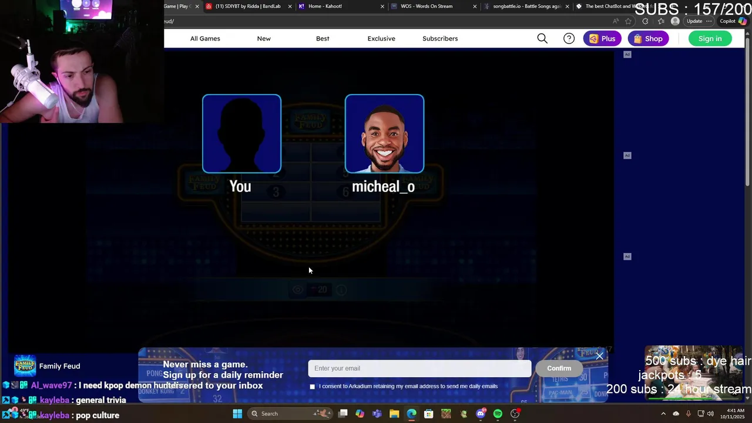Viewport: 752px width, 423px height.
Task: Open the All Games menu
Action: pyautogui.click(x=205, y=38)
